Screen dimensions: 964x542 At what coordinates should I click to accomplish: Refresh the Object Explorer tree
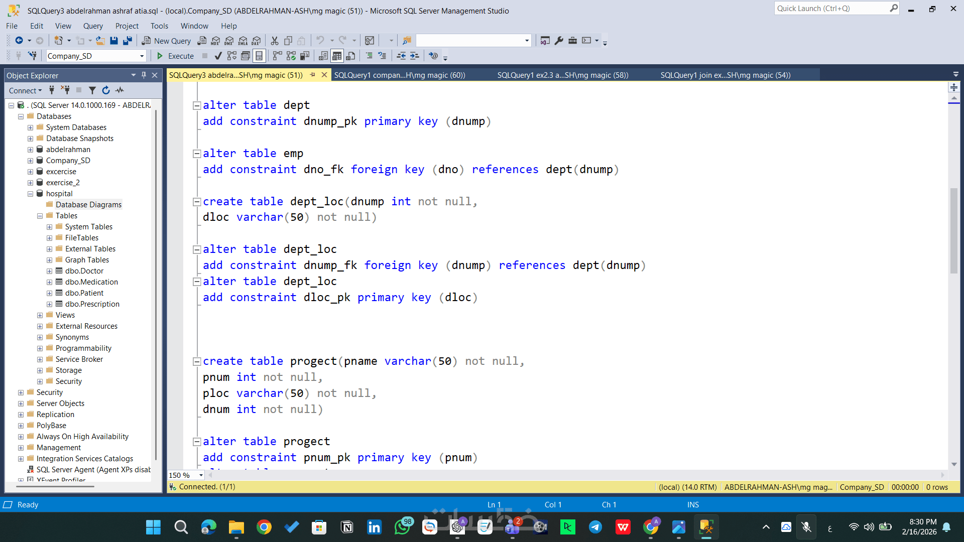pos(106,90)
